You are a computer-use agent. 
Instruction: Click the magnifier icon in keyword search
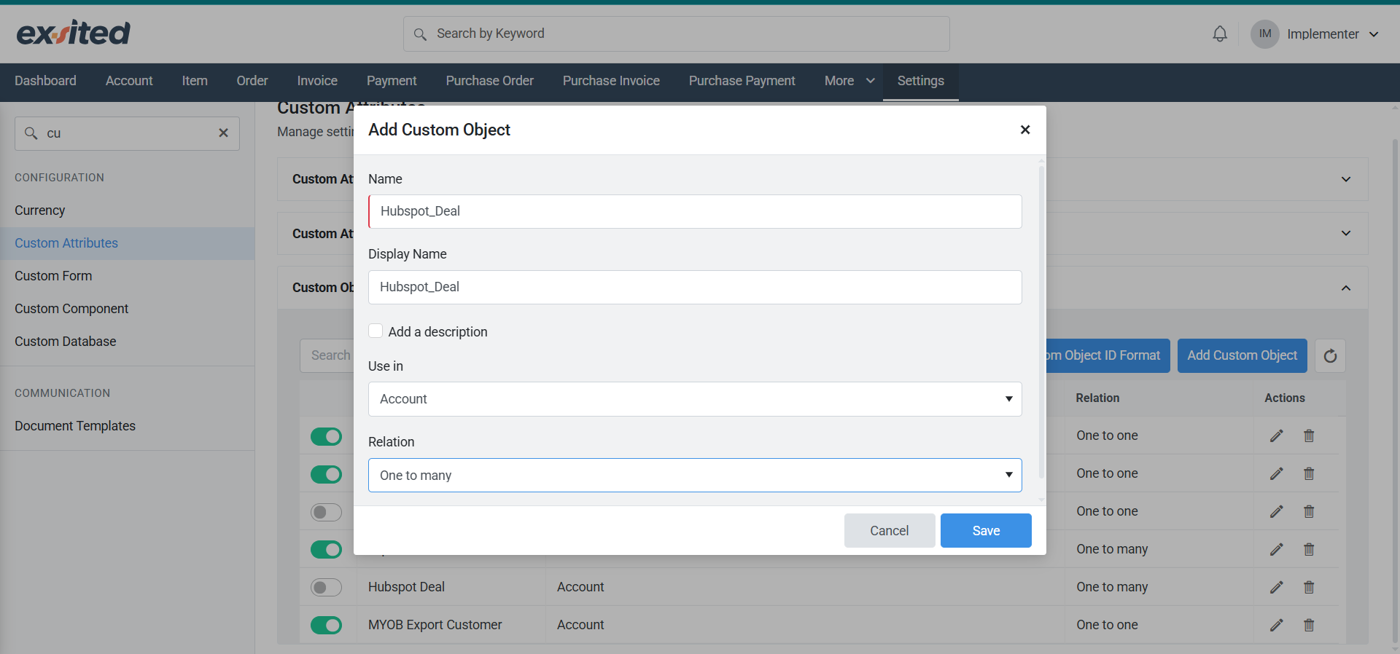(x=420, y=34)
